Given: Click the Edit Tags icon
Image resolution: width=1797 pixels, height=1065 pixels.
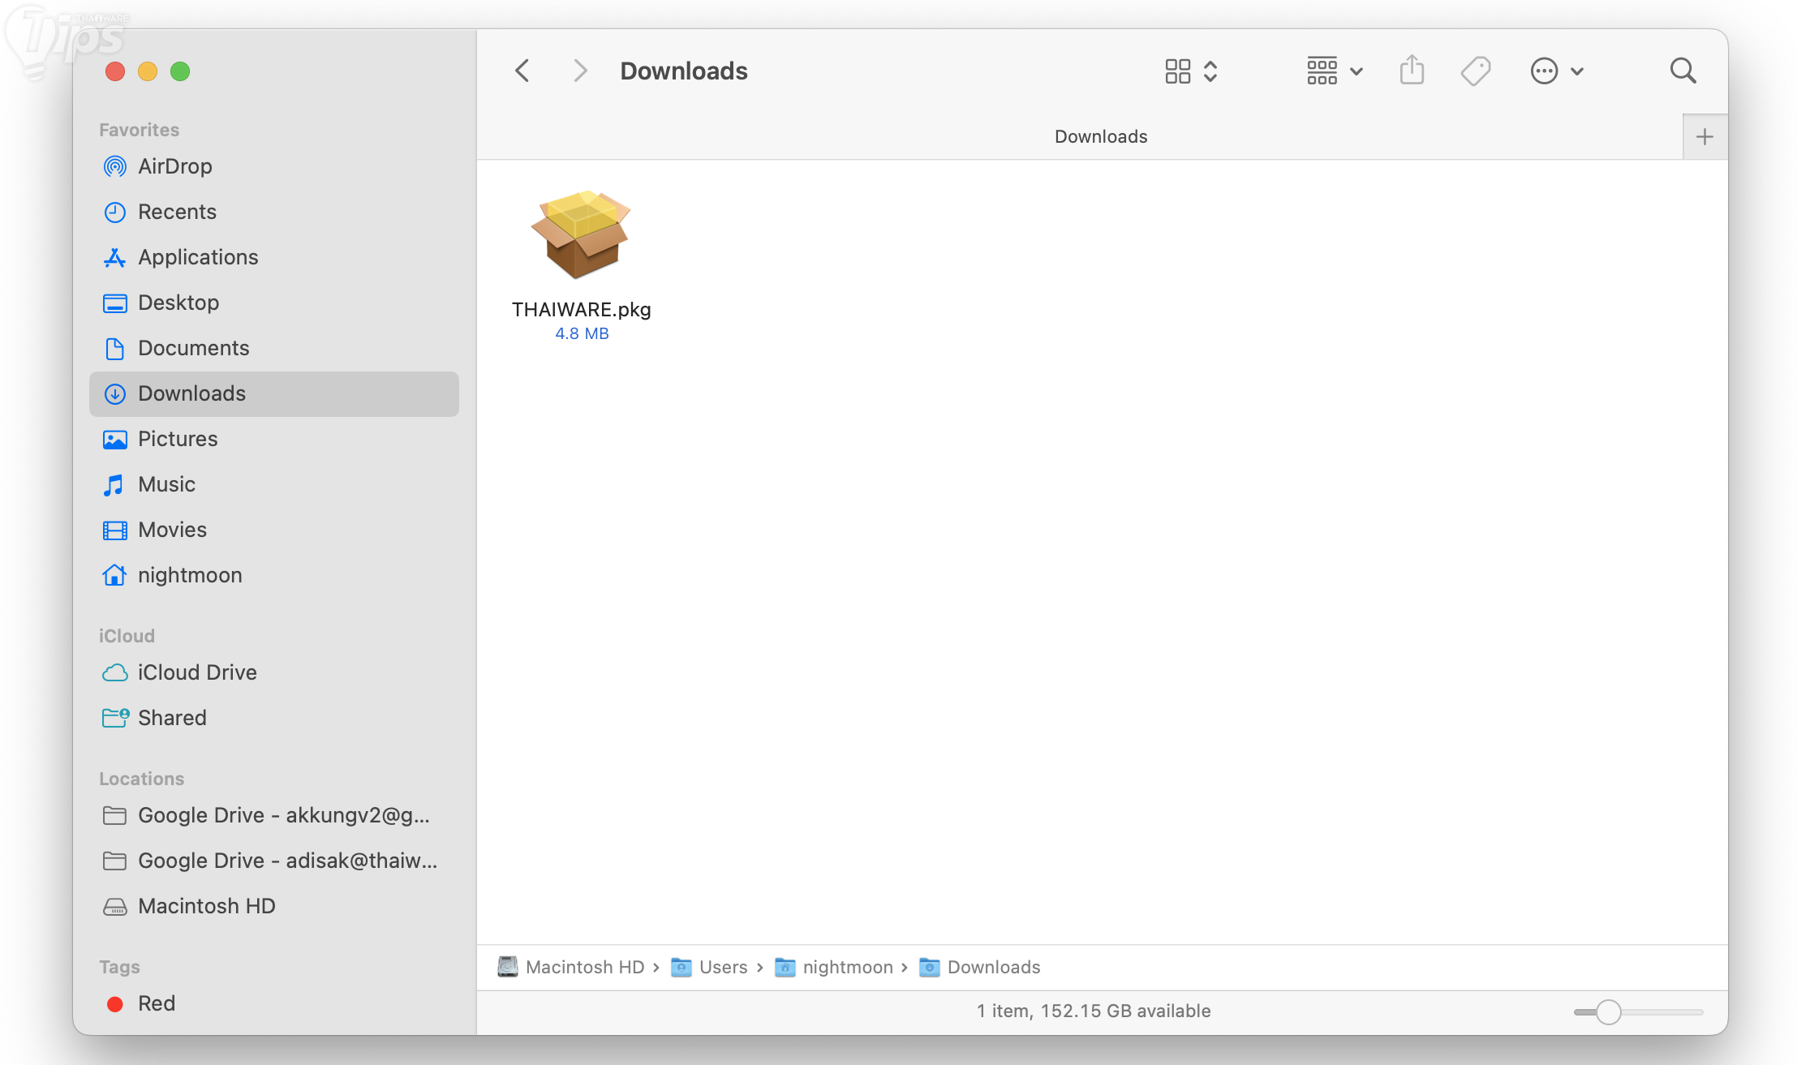Looking at the screenshot, I should (x=1475, y=71).
